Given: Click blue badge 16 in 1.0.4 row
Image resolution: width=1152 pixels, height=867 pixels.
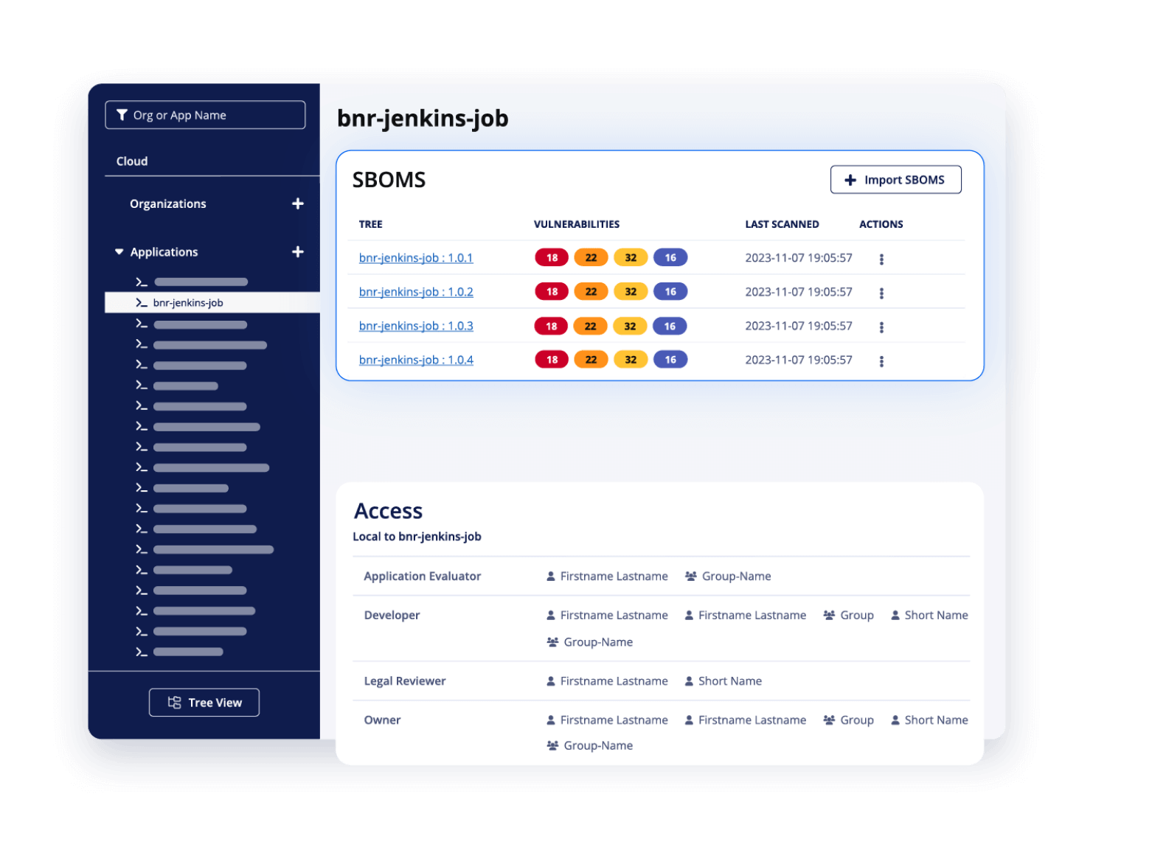Looking at the screenshot, I should coord(670,360).
